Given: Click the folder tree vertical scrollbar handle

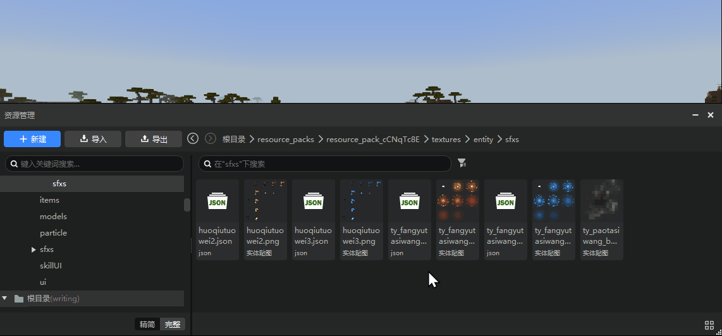Looking at the screenshot, I should coord(187,205).
